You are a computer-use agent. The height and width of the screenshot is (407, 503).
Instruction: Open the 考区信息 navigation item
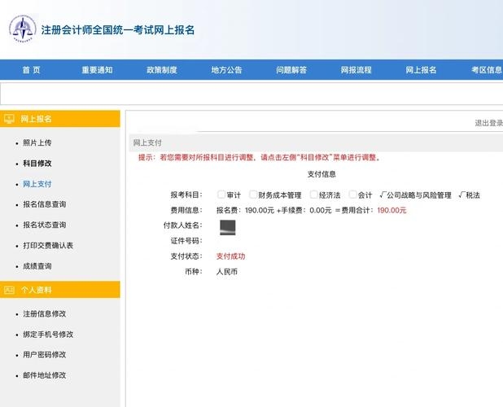[x=487, y=70]
